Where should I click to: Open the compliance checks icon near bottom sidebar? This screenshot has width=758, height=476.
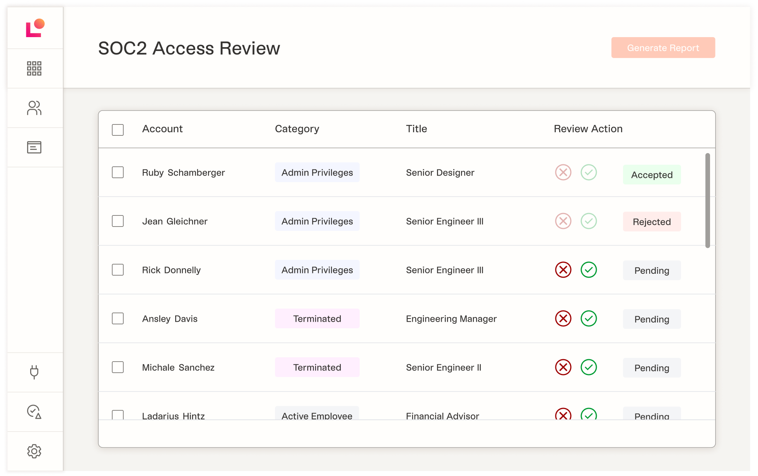click(x=34, y=412)
